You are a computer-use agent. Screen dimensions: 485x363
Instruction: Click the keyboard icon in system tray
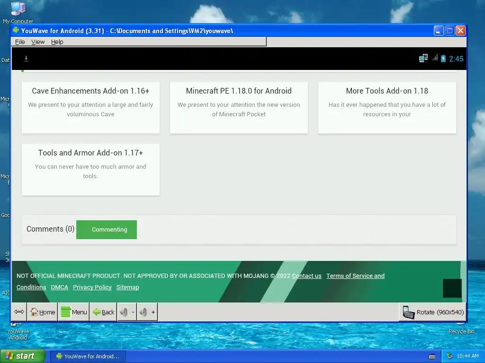click(x=432, y=356)
